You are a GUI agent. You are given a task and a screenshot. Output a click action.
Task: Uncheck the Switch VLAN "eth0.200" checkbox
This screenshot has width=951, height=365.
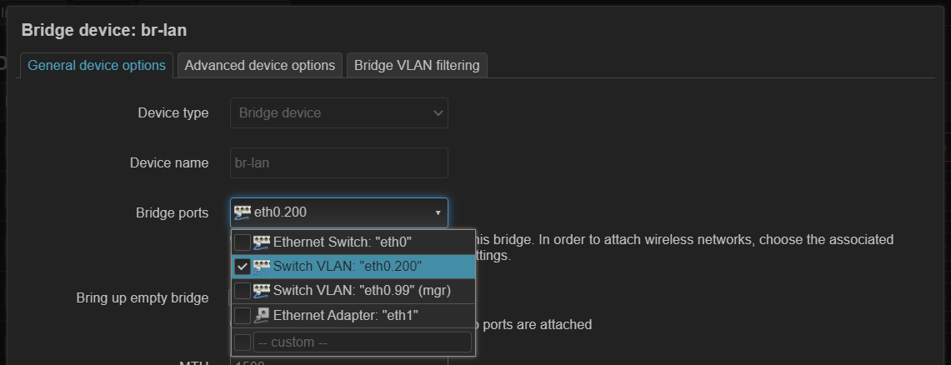[243, 267]
